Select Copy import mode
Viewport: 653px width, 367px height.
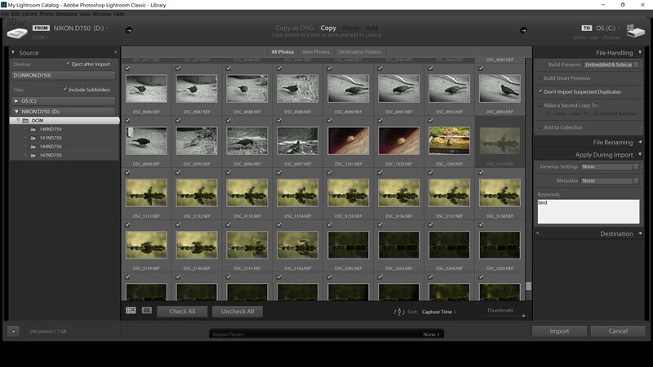point(328,28)
